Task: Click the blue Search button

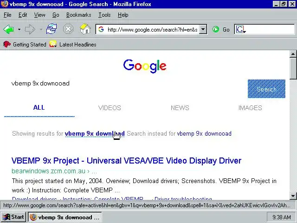Action: [x=266, y=89]
